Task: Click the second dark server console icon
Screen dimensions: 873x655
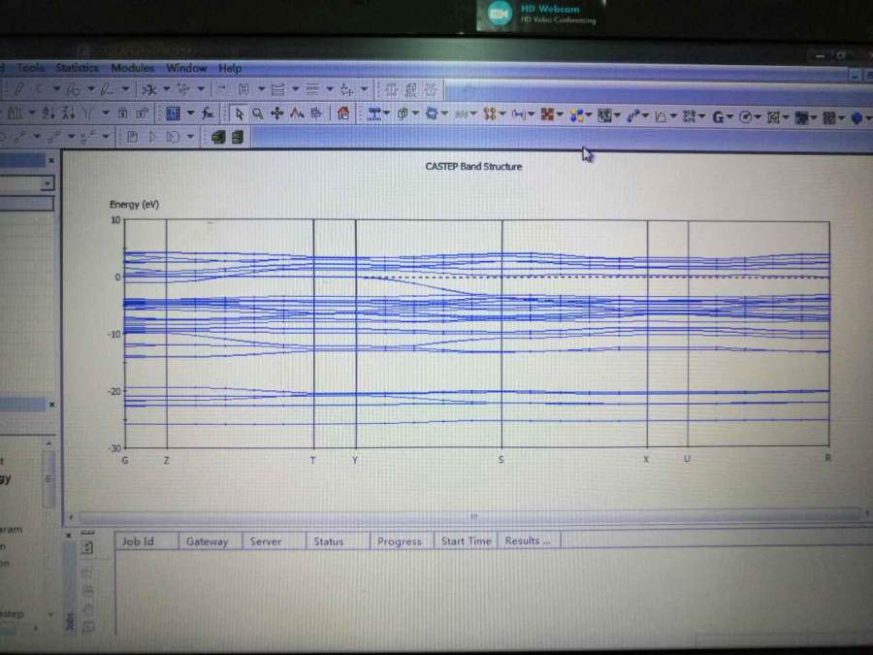Action: (238, 137)
